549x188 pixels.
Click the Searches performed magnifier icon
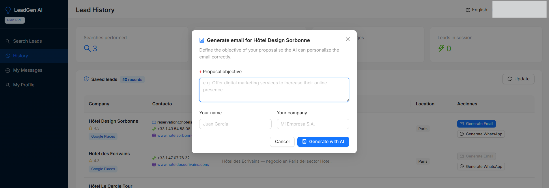[x=87, y=48]
